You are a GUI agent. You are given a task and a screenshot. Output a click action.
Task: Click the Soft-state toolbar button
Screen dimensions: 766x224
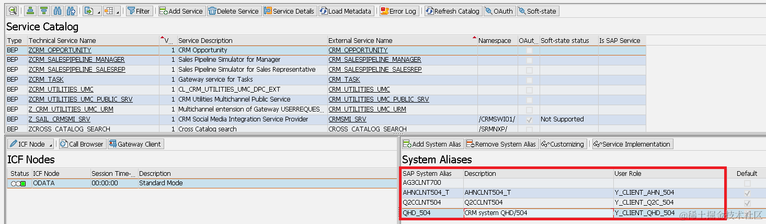[538, 10]
